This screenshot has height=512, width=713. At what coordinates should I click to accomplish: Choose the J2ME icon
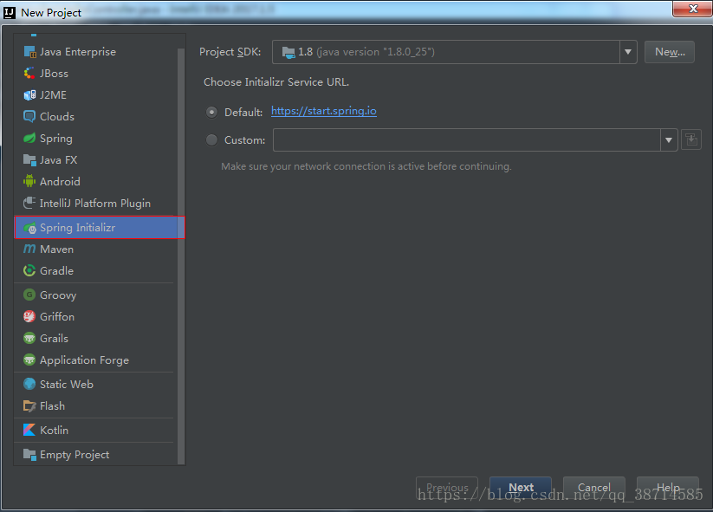click(29, 95)
